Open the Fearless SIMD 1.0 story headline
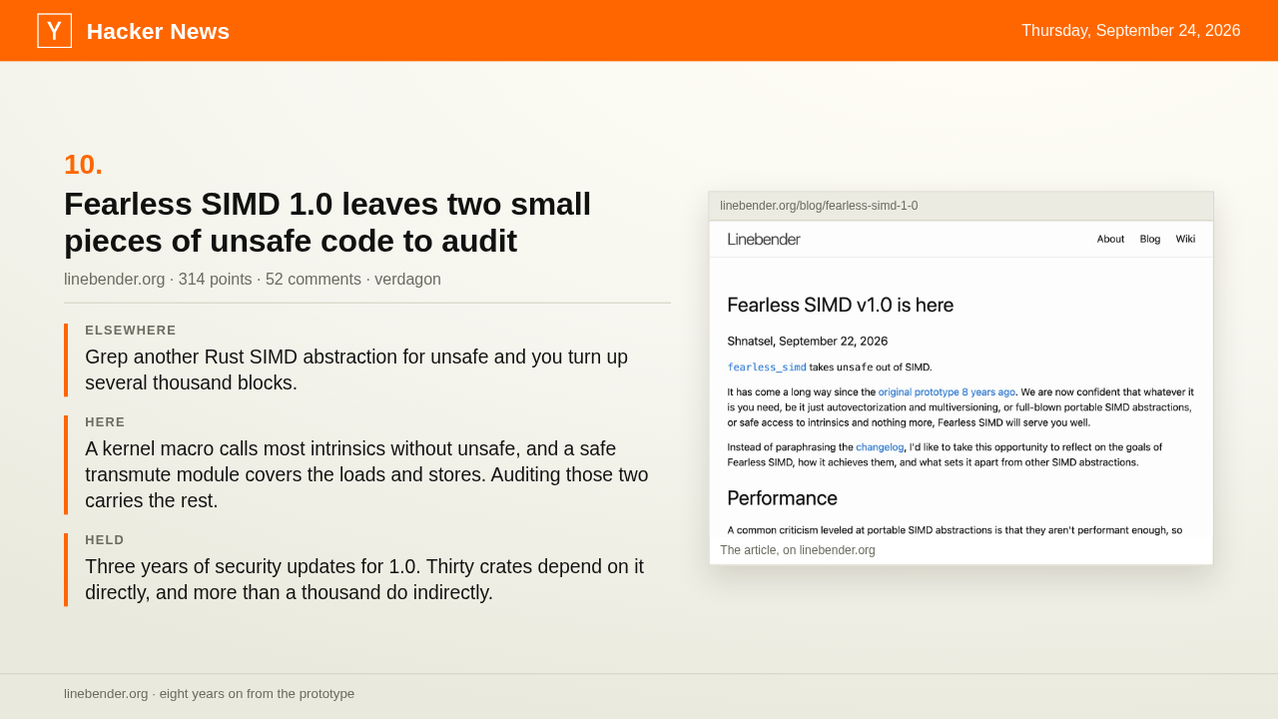This screenshot has height=719, width=1278. (327, 222)
